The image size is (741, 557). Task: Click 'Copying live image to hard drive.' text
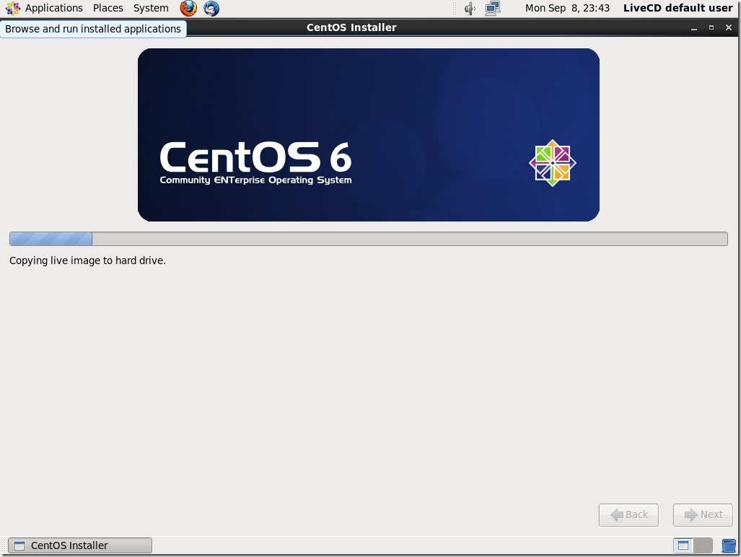coord(87,260)
